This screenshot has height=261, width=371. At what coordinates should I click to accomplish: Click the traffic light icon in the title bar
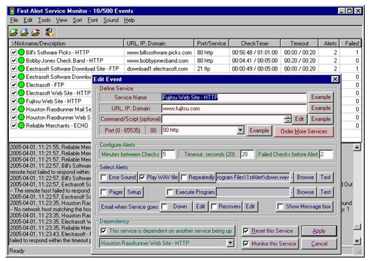point(12,11)
